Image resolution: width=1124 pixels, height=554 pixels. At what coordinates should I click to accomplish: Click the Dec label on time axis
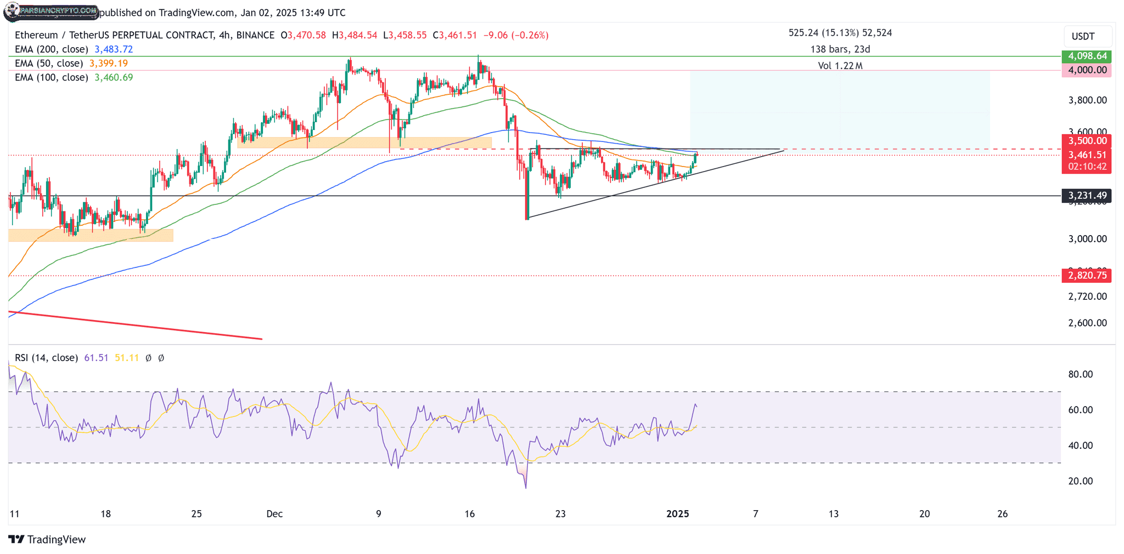(274, 514)
